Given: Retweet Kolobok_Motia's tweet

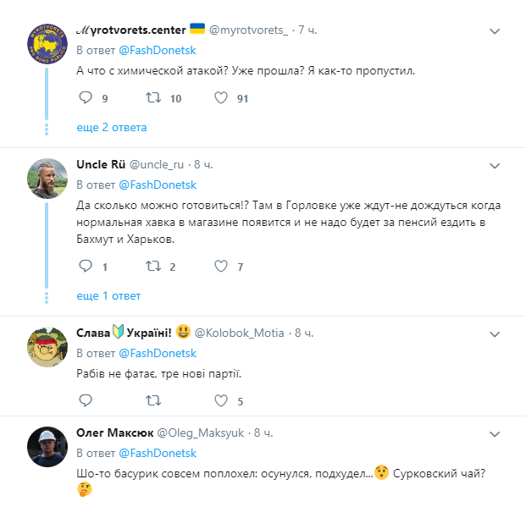Looking at the screenshot, I should tap(153, 400).
